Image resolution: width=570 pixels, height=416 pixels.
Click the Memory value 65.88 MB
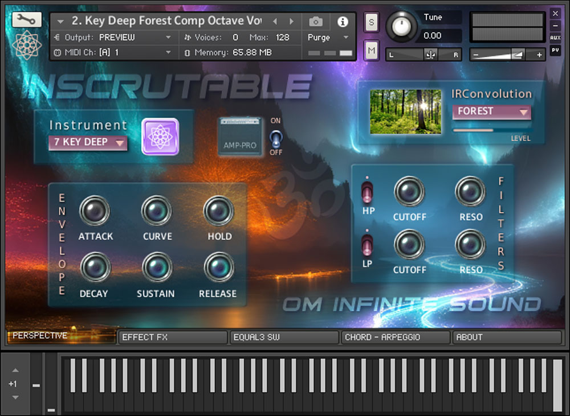(253, 52)
